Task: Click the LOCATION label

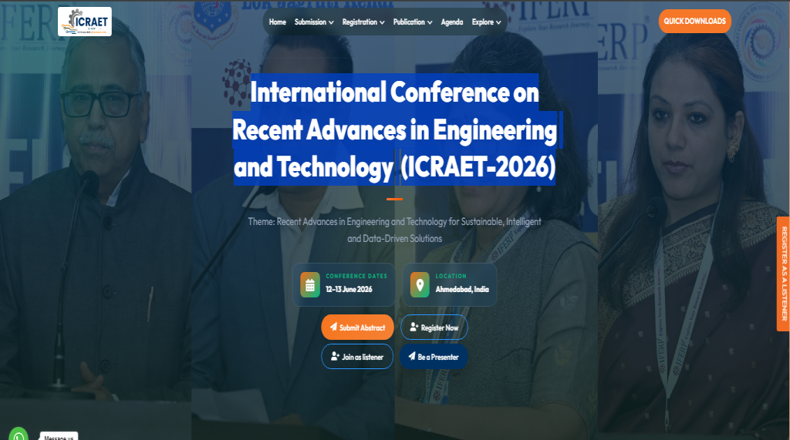Action: [451, 276]
